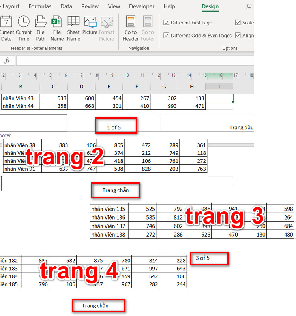Insert Current Time element
This screenshot has height=316, width=296.
(24, 28)
